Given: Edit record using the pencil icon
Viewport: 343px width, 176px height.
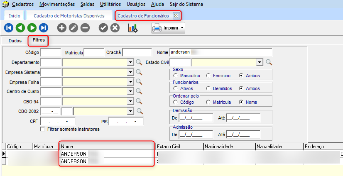Looking at the screenshot, I should [x=73, y=28].
